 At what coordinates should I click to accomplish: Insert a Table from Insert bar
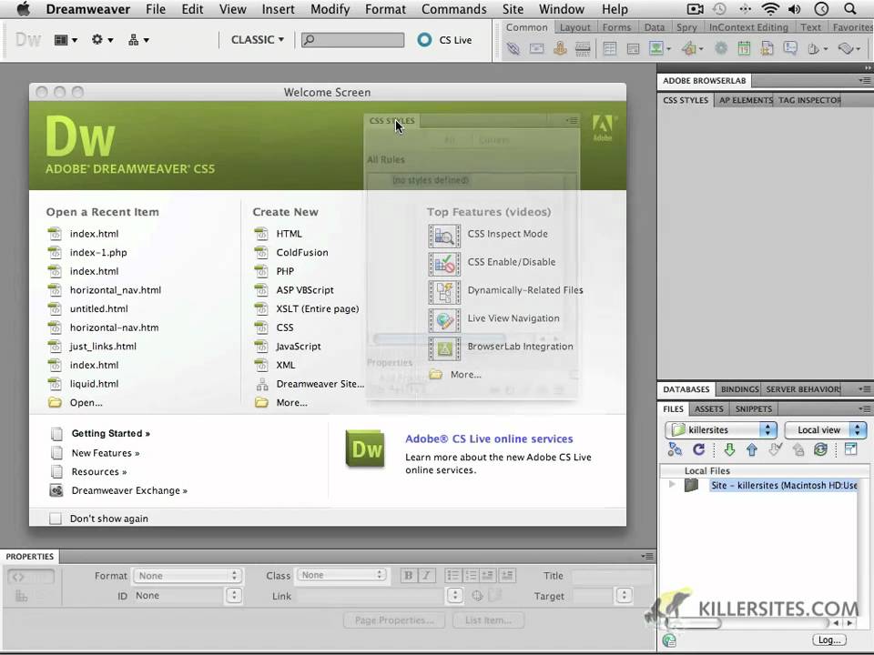click(x=610, y=49)
